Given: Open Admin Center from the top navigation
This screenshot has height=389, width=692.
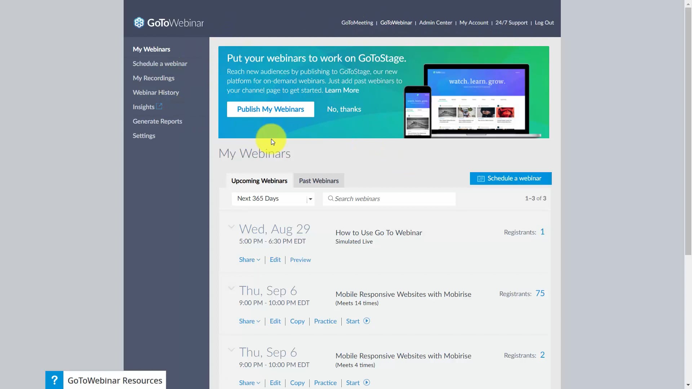Looking at the screenshot, I should [x=435, y=22].
